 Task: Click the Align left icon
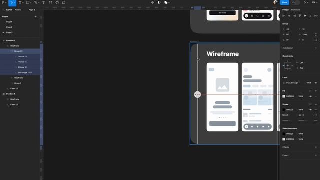point(284,16)
